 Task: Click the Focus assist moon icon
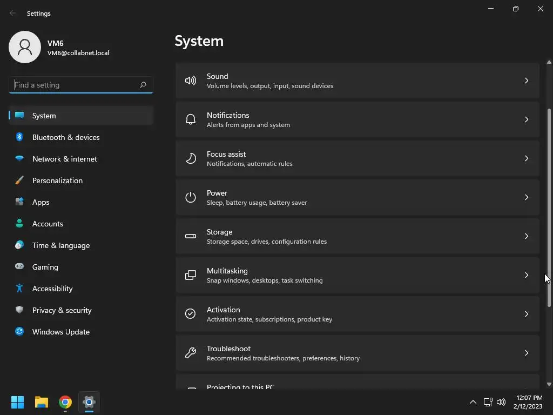coord(191,158)
